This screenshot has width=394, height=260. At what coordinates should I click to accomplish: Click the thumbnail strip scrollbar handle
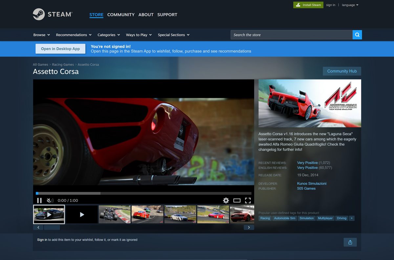pyautogui.click(x=52, y=227)
